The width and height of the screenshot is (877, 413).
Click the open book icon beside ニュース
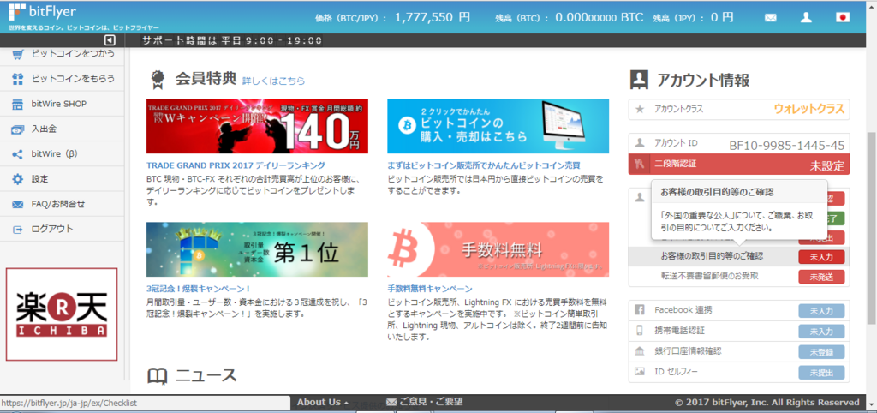158,376
